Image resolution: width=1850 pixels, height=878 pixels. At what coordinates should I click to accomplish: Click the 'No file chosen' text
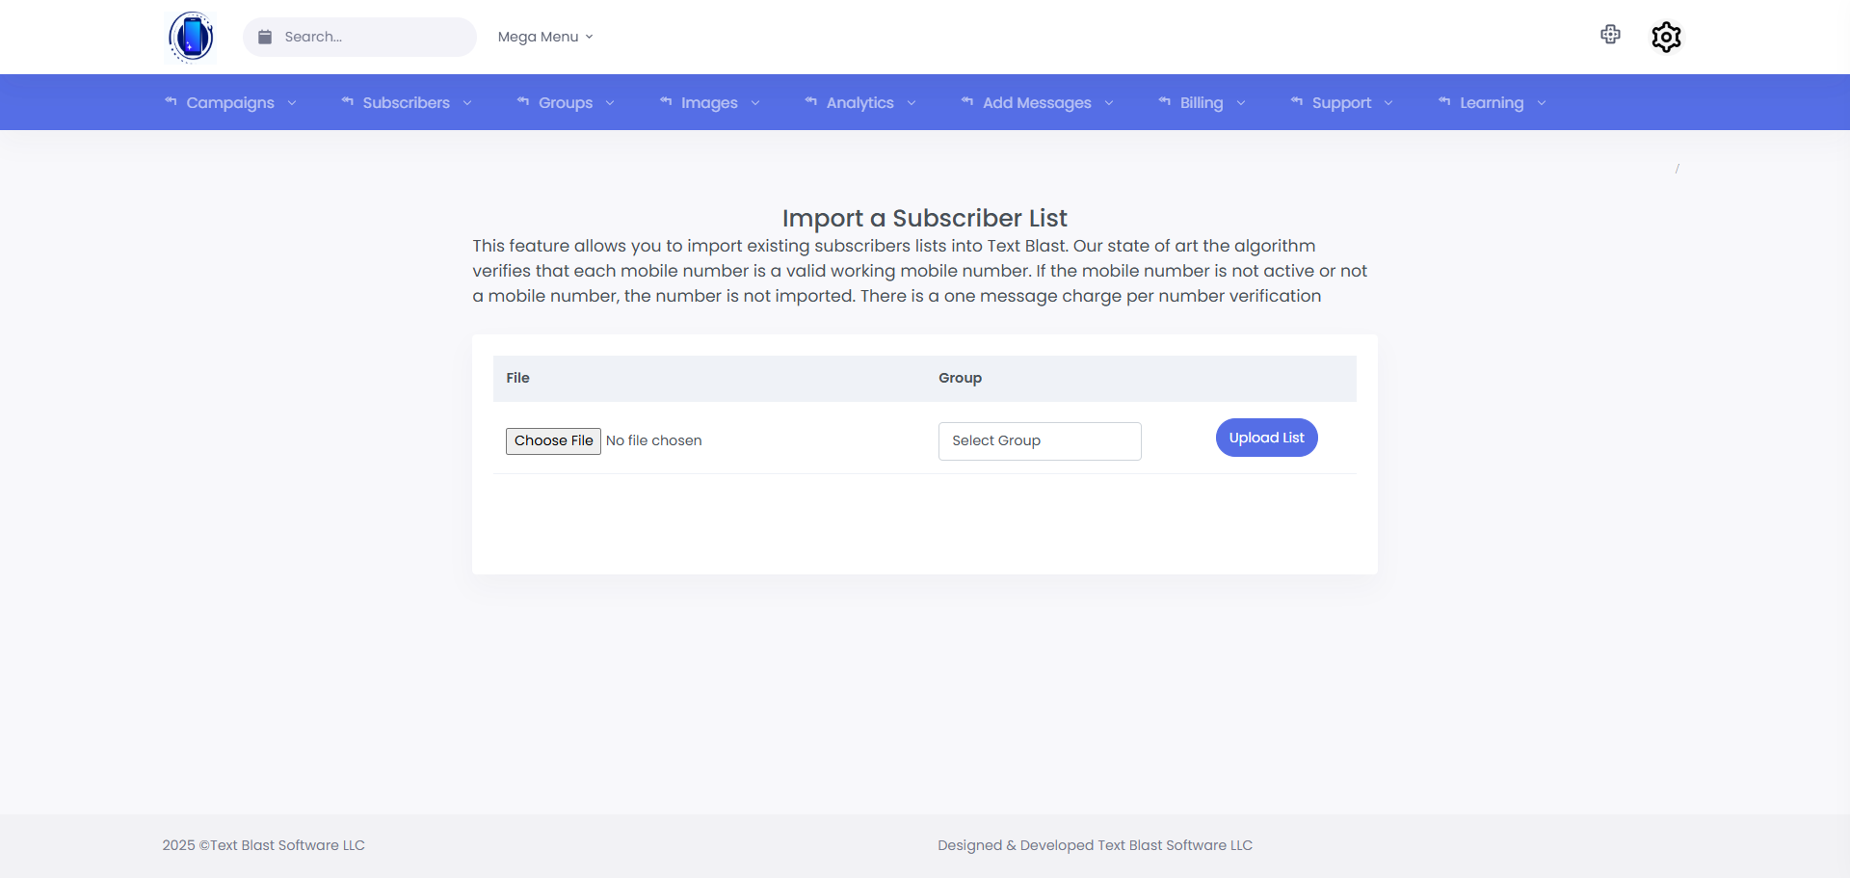[653, 440]
